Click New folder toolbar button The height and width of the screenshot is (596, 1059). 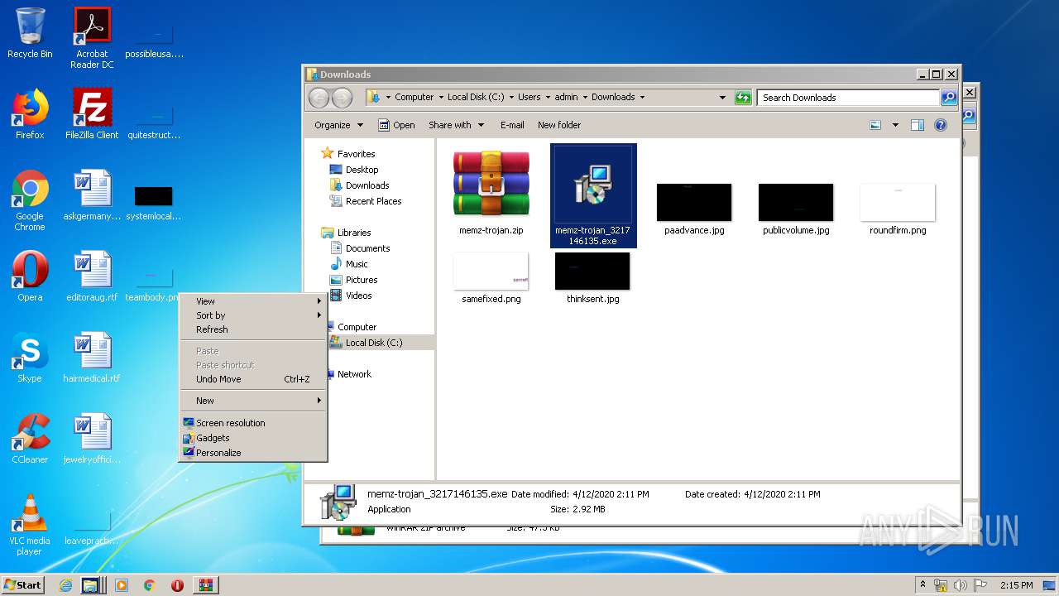point(559,125)
